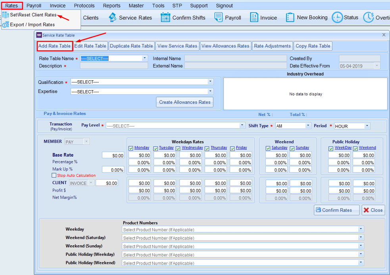Viewport: 390px width, 275px height.
Task: Start a New Booking from the toolbar
Action: coord(306,17)
